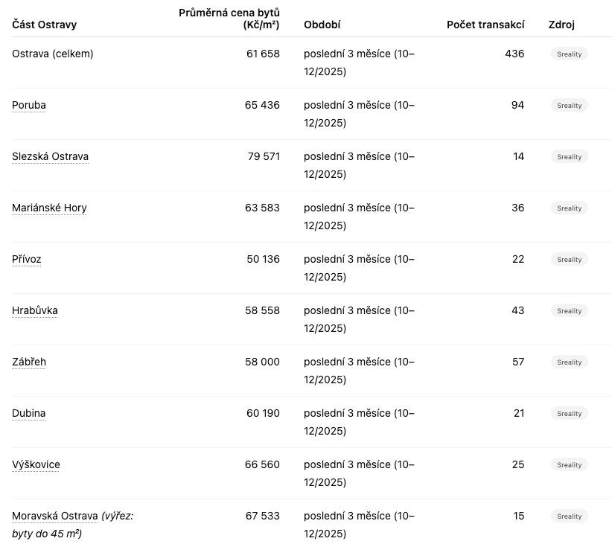
Task: Follow the Výškovice link
Action: pyautogui.click(x=36, y=464)
